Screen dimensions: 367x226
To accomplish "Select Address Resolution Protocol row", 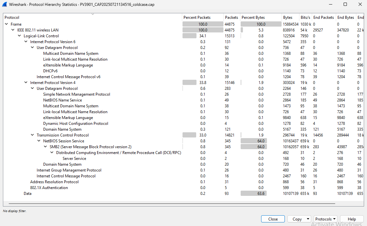I will point(183,182).
